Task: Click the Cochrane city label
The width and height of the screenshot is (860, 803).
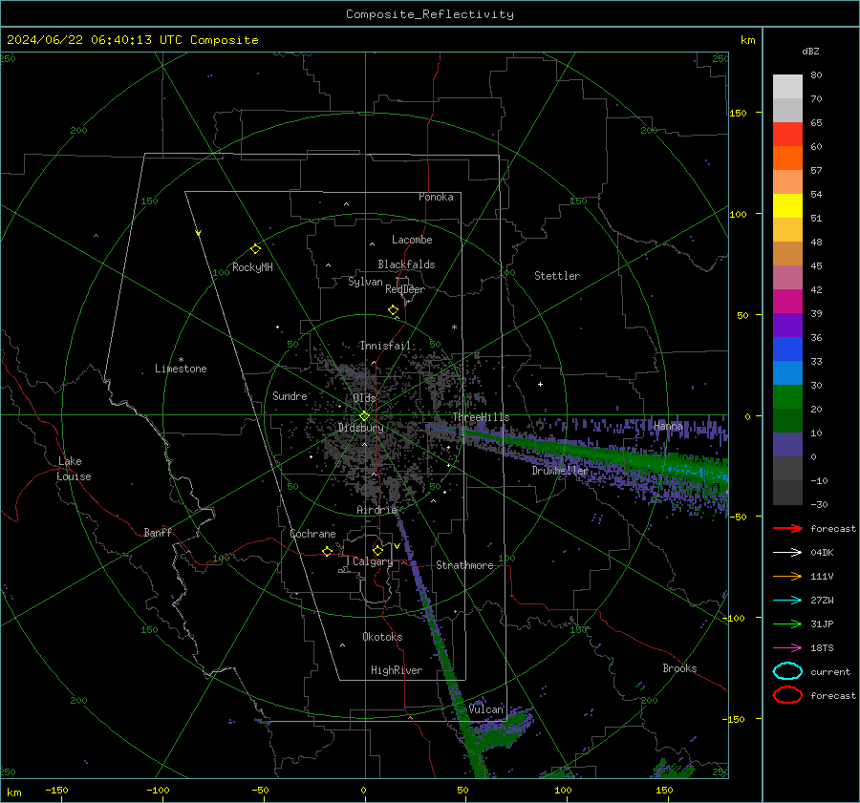Action: click(x=312, y=534)
